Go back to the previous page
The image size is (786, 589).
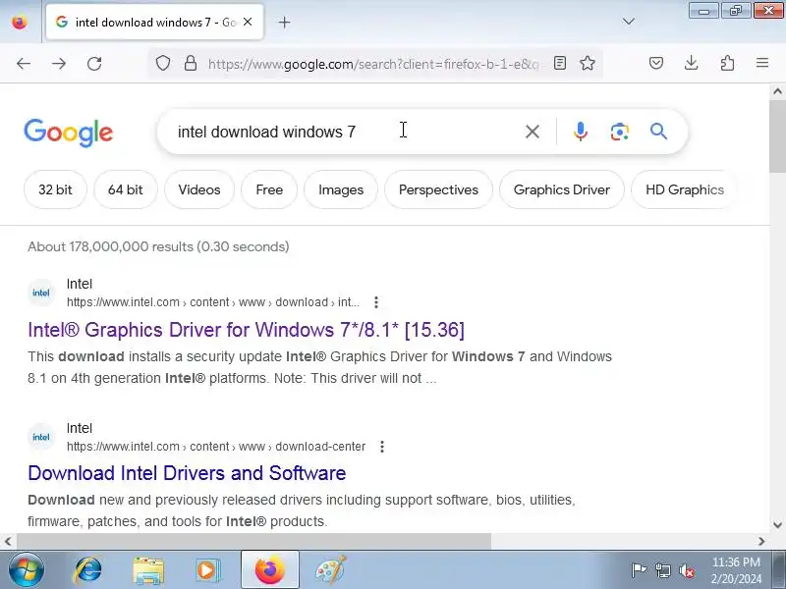click(24, 64)
